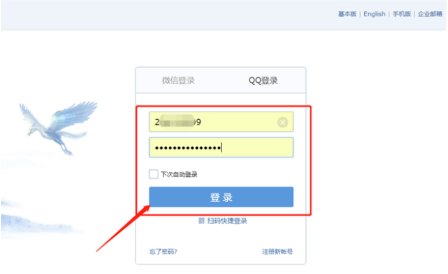Click the QR code icon beside 扫码快捷登录

click(x=201, y=221)
